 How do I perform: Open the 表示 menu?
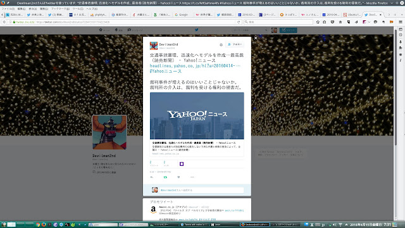coord(32,9)
